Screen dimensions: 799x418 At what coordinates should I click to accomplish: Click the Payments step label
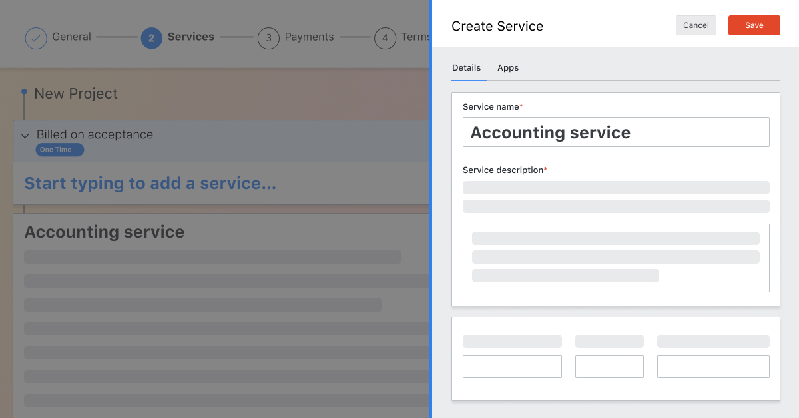pyautogui.click(x=309, y=37)
